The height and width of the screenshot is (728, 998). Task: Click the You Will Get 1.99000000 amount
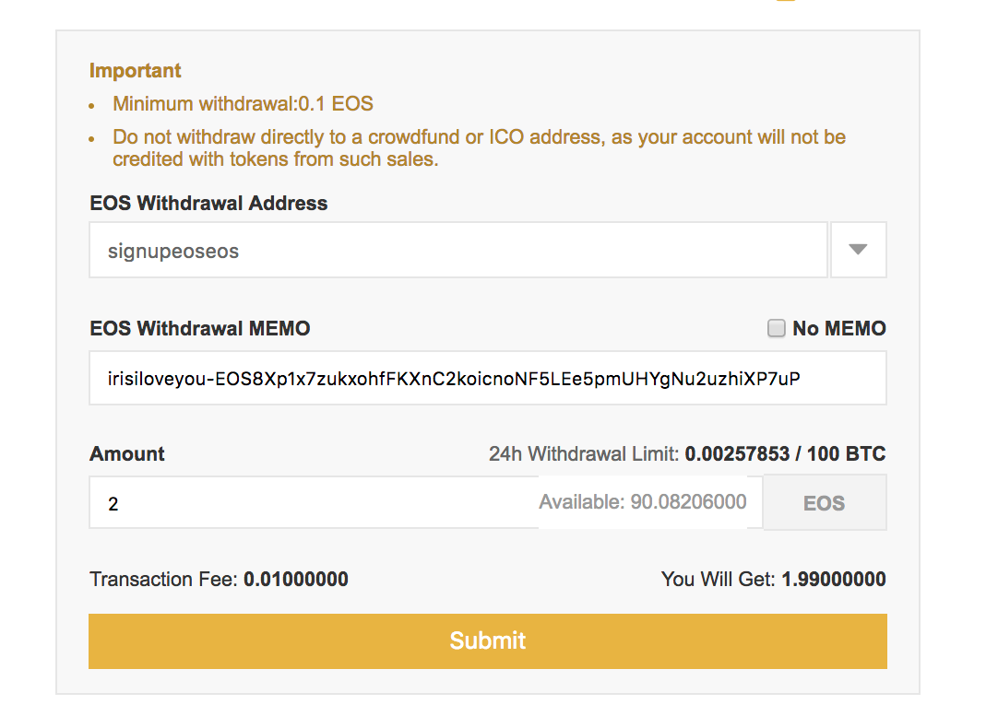click(834, 580)
